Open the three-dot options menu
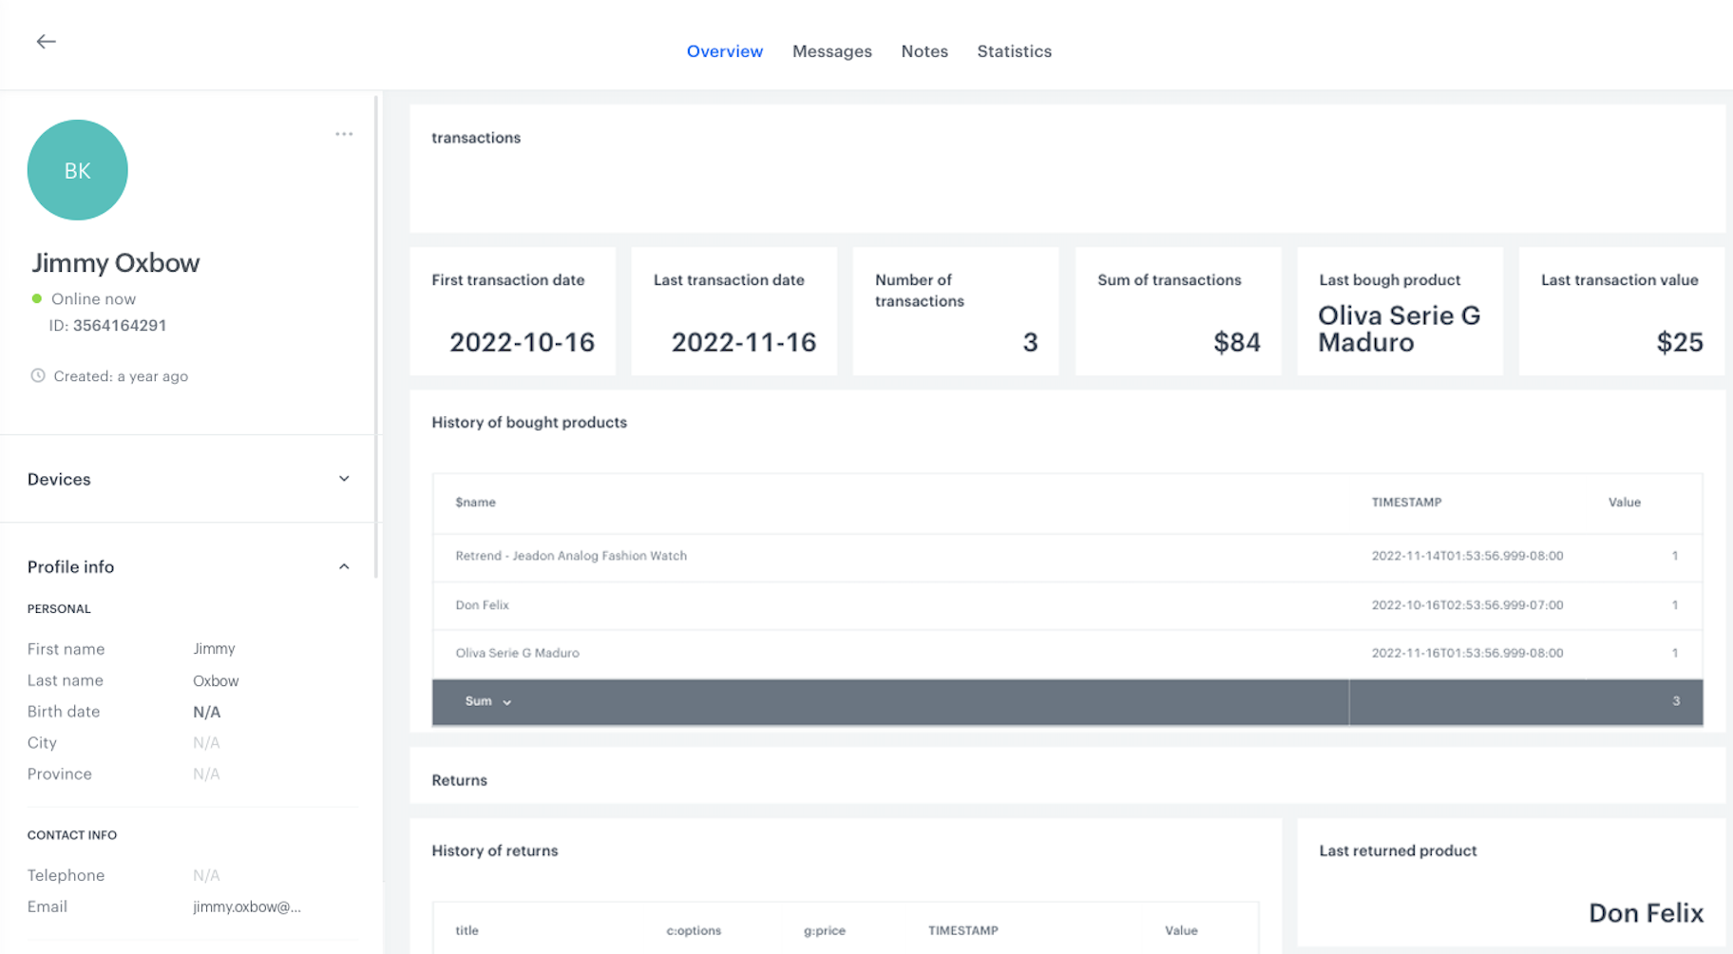This screenshot has width=1733, height=954. click(344, 133)
